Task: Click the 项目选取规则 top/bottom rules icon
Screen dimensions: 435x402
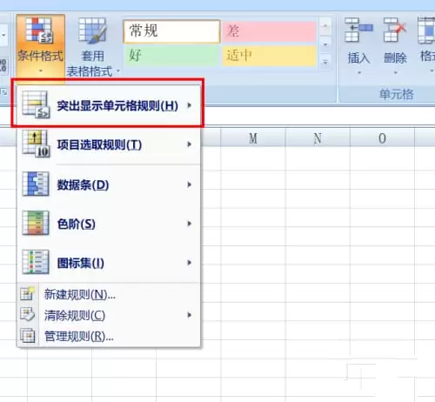Action: pos(37,144)
